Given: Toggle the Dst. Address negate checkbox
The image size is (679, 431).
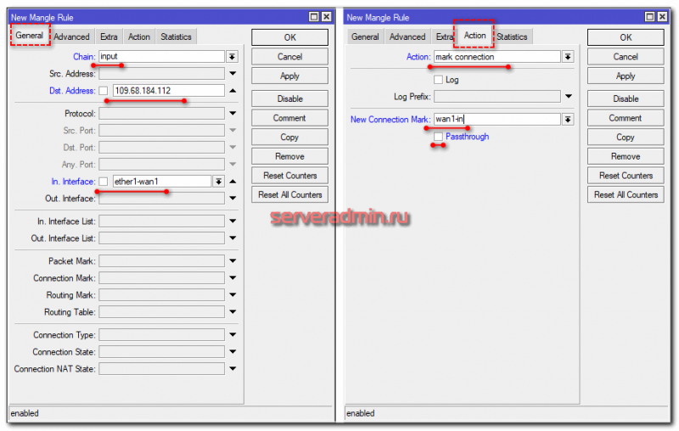Looking at the screenshot, I should pyautogui.click(x=103, y=91).
